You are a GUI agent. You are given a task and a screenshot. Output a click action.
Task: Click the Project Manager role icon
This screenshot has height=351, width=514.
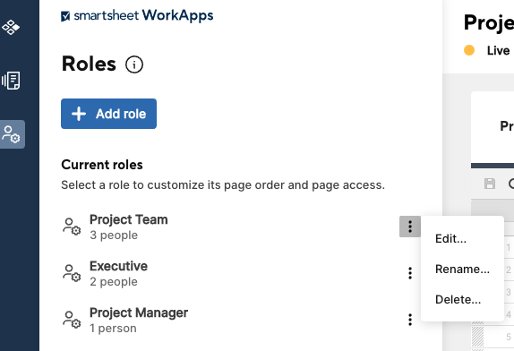click(72, 320)
